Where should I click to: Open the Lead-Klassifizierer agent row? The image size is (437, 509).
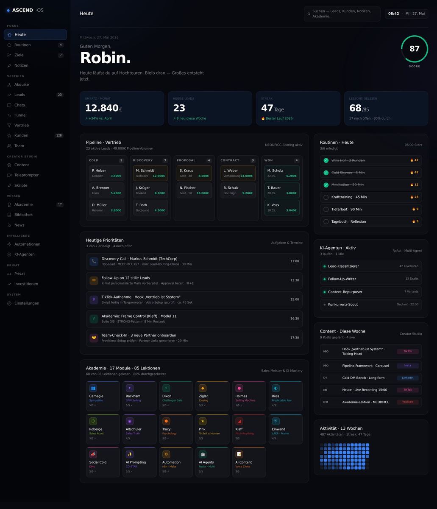click(371, 266)
